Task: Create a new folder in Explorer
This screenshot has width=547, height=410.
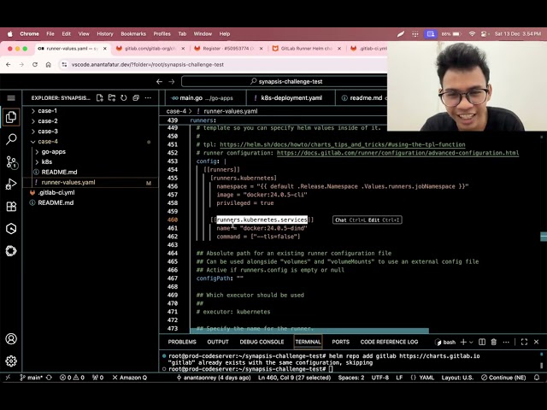Action: [112, 98]
